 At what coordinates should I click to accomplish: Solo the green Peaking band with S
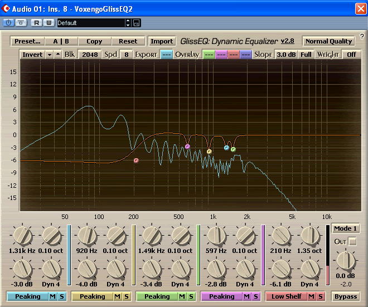coord(191,296)
